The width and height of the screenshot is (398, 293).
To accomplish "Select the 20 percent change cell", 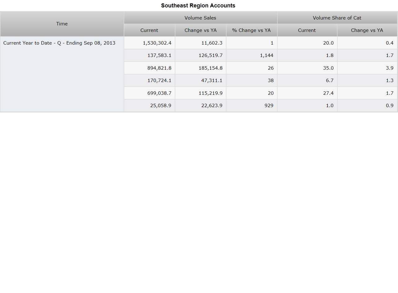I will [252, 93].
